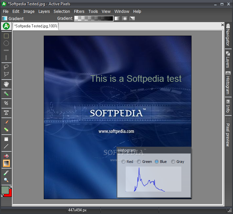
Task: Choose the diagonal gradient style icon
Action: [x=132, y=18]
